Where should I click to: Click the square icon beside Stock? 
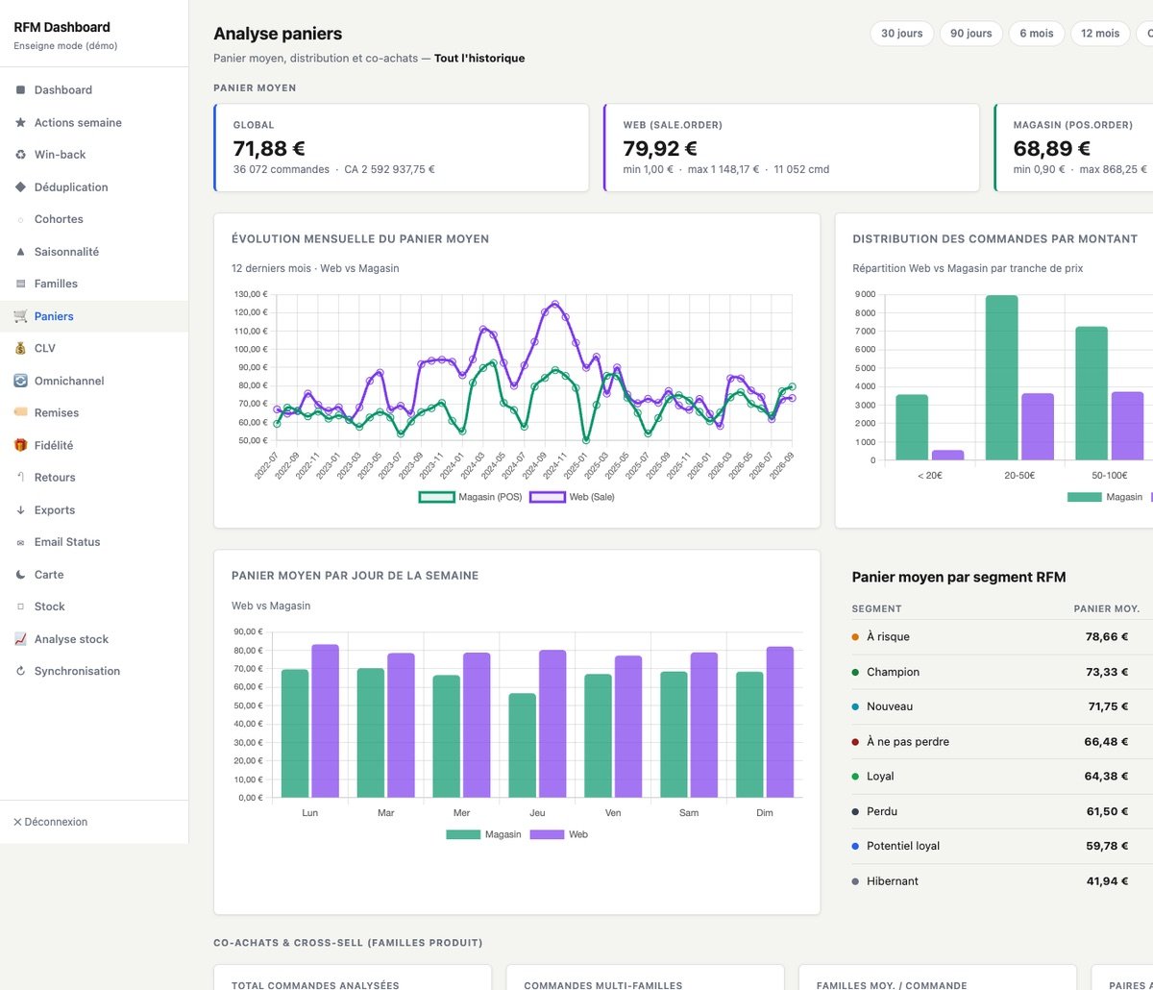click(x=20, y=606)
